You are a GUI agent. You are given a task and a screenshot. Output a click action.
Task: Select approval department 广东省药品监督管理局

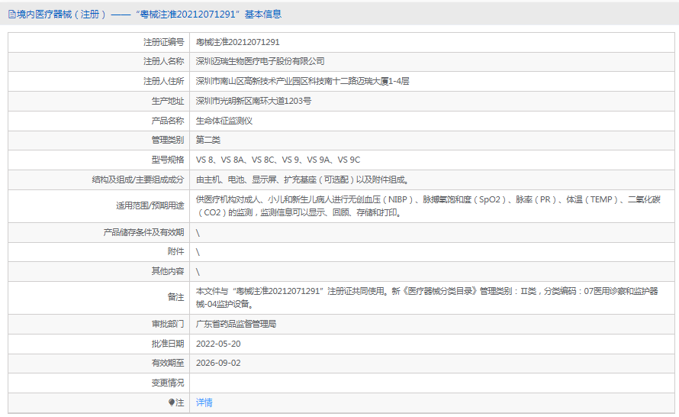click(236, 325)
